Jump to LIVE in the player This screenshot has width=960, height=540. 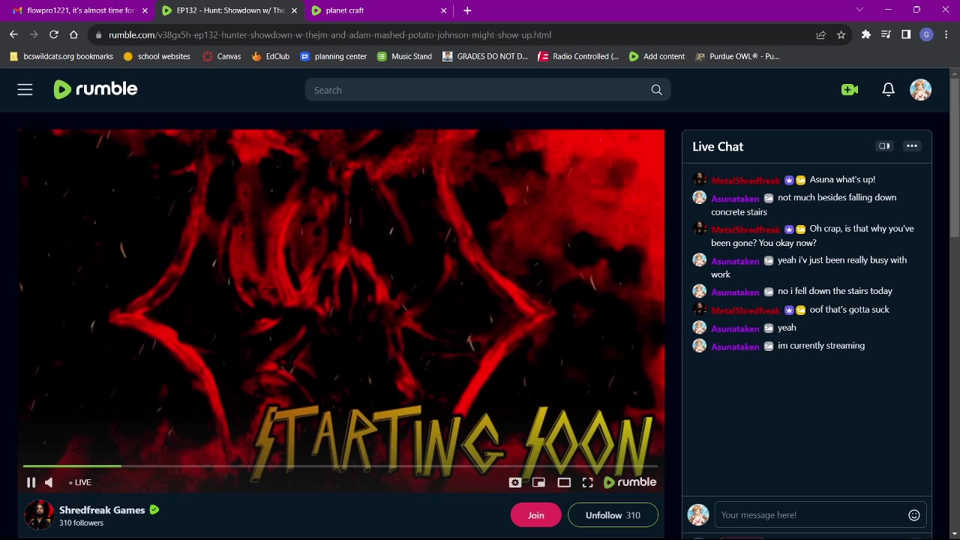(80, 482)
